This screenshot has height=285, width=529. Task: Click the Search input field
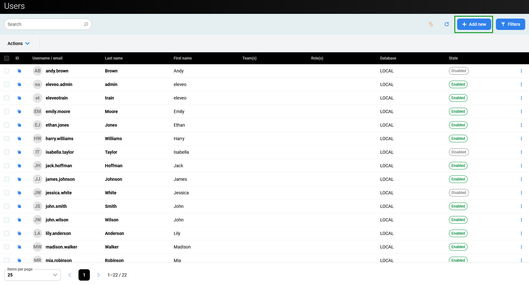click(x=44, y=24)
